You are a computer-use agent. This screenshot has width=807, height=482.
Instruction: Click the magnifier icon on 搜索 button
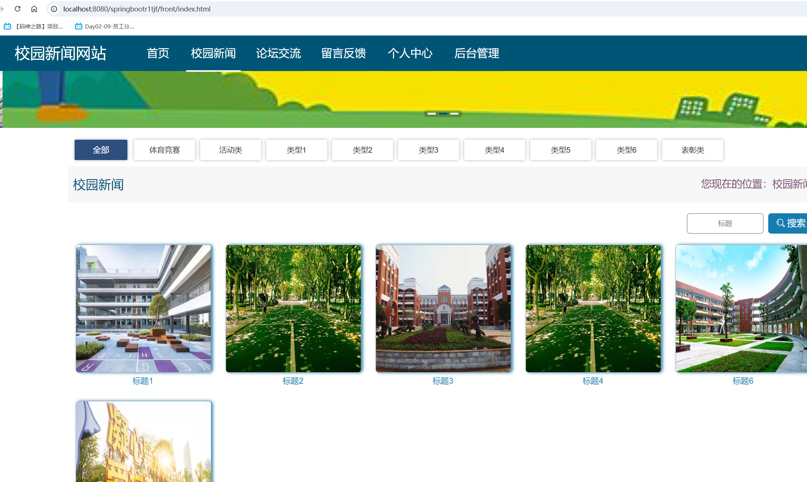[780, 223]
